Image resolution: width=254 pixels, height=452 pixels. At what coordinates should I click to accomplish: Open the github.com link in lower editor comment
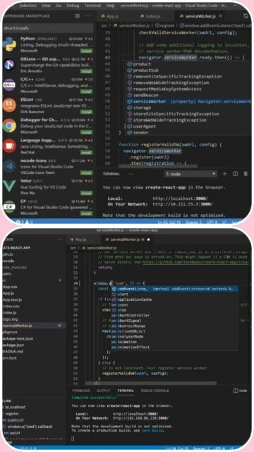196,262
